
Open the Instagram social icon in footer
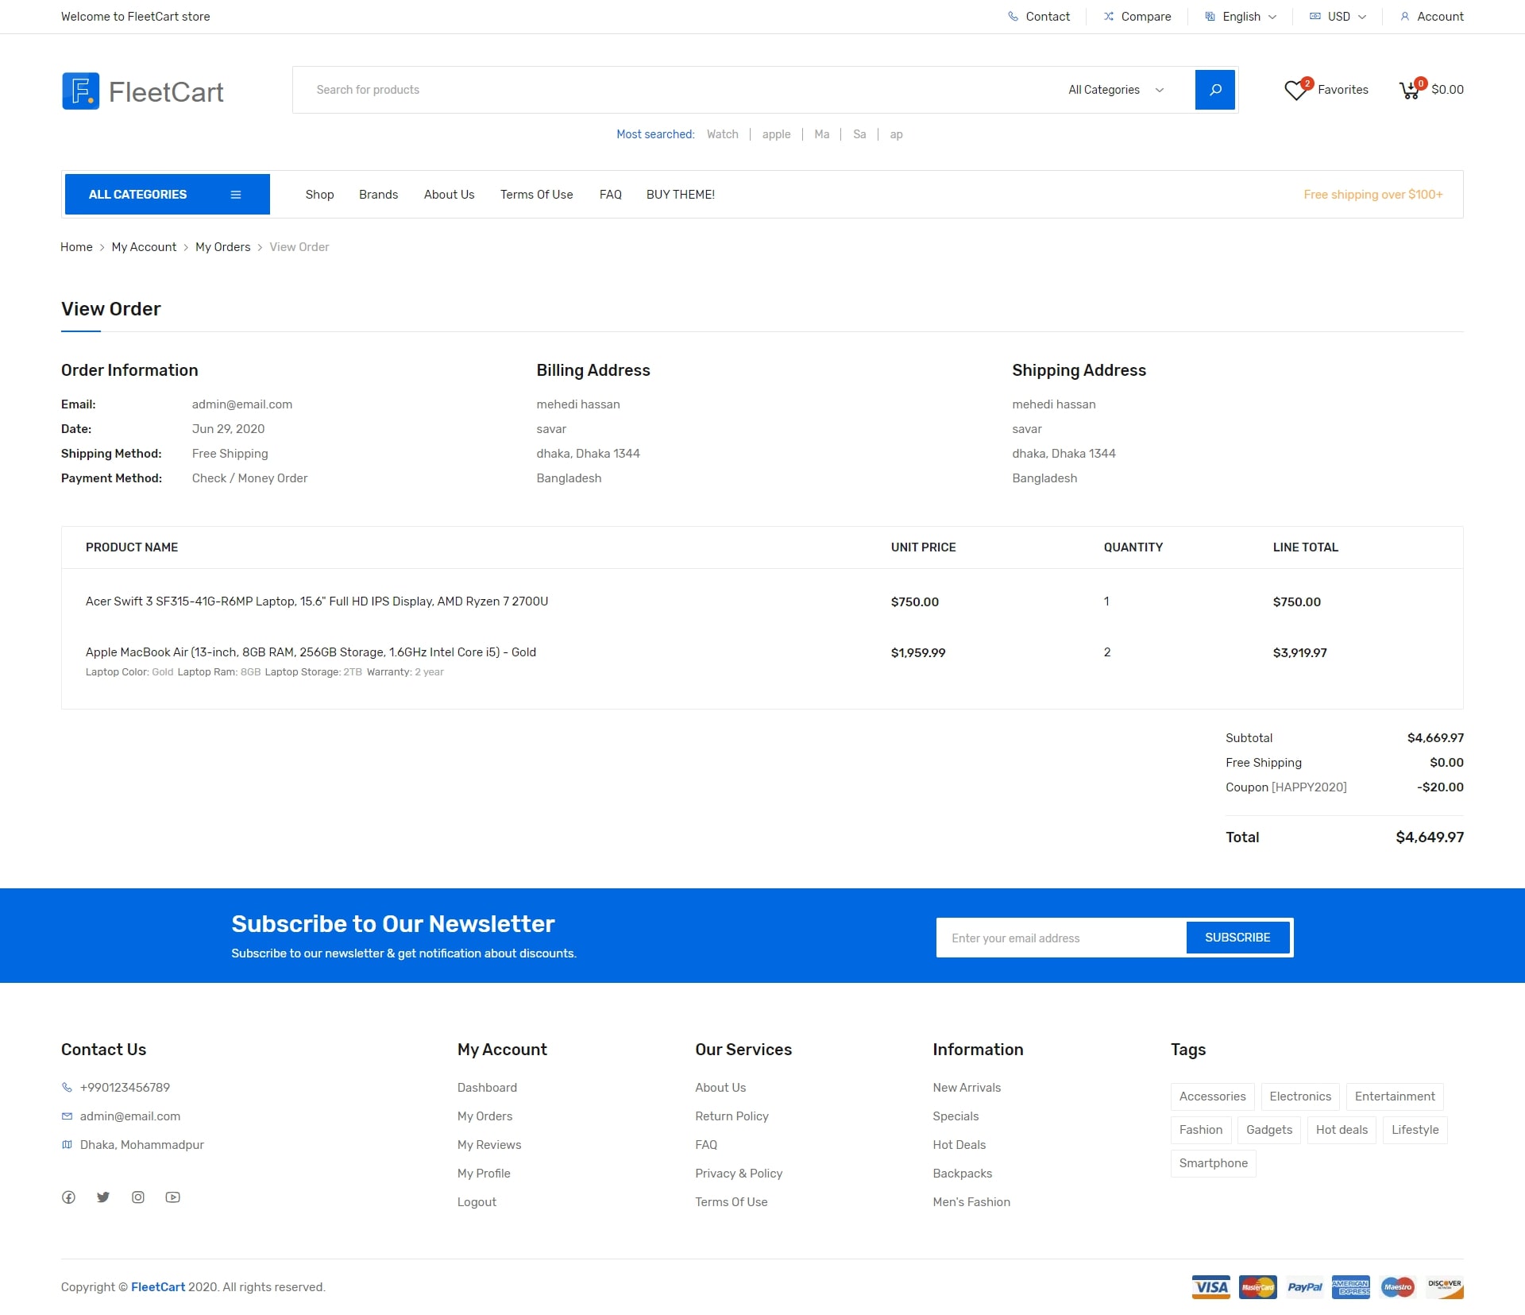[138, 1197]
